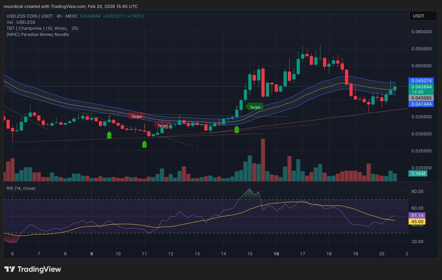Viewport: 442px width, 280px height.
Task: Select the TBT [ Chartprime ] indicator legend
Action: tap(42, 28)
